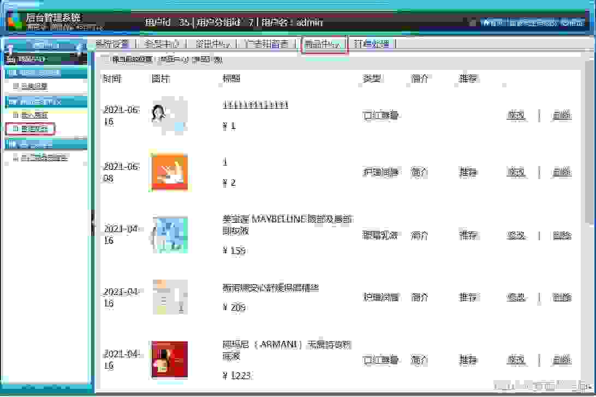This screenshot has height=397, width=596.
Task: Open the last sidebar item under the third section
Action: (x=44, y=157)
